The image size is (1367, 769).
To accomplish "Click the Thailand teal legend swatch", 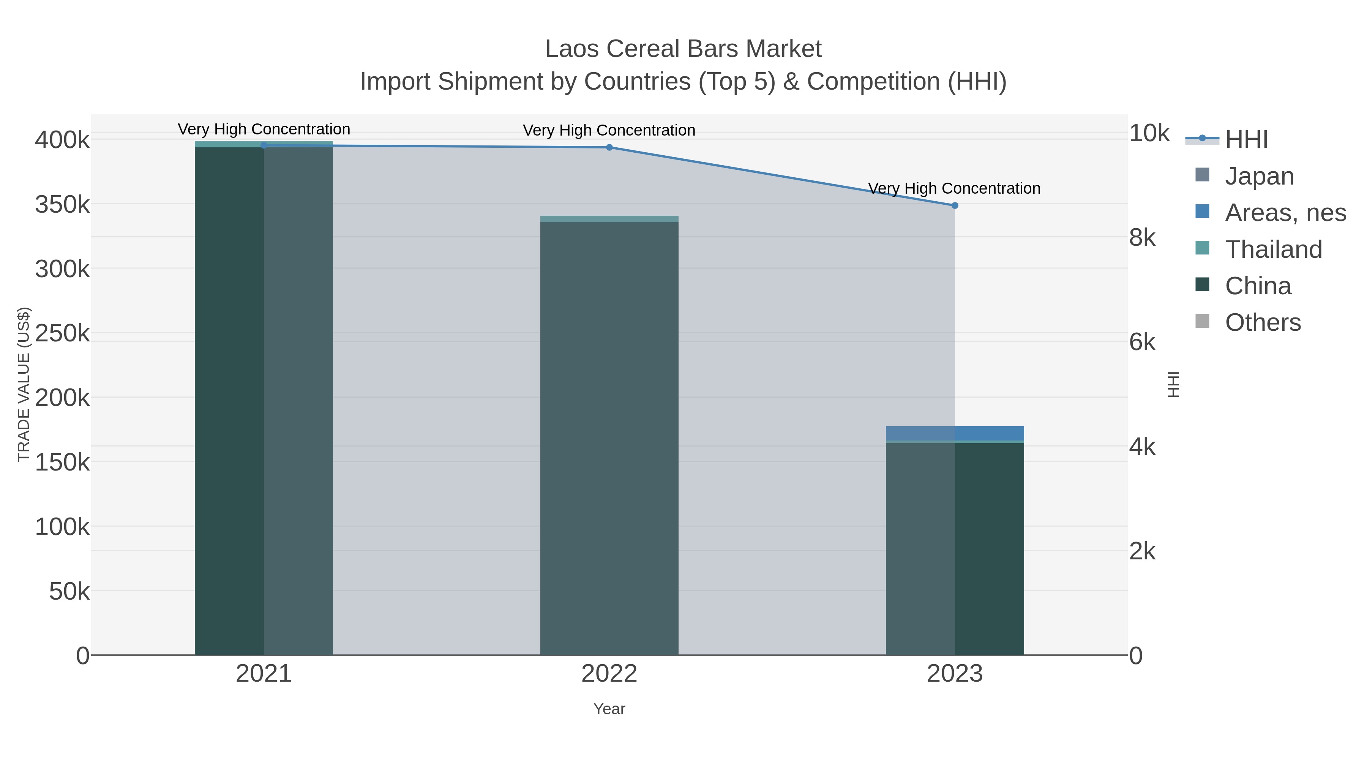I will click(x=1202, y=248).
